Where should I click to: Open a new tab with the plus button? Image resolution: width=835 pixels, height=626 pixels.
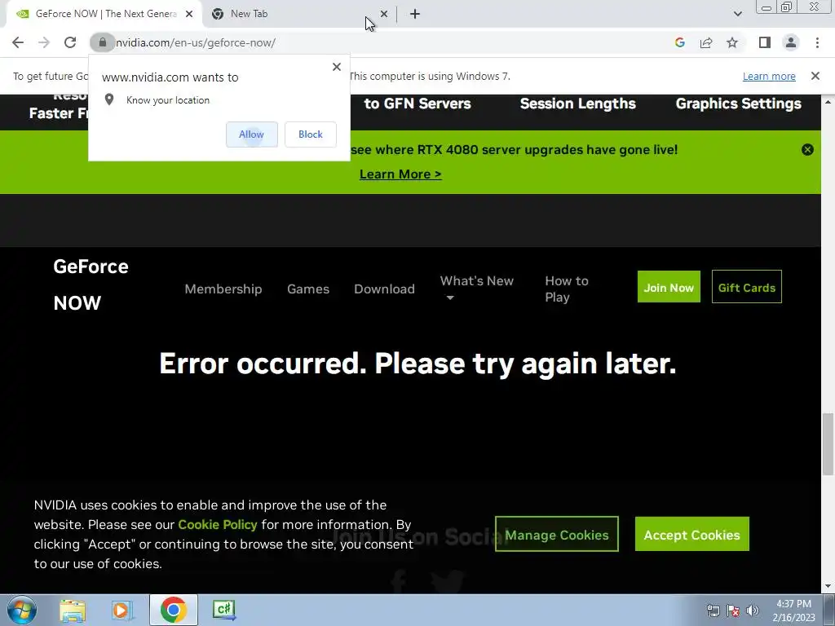pos(415,14)
